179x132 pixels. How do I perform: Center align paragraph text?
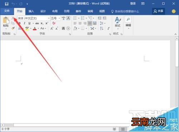pyautogui.click(x=80, y=23)
